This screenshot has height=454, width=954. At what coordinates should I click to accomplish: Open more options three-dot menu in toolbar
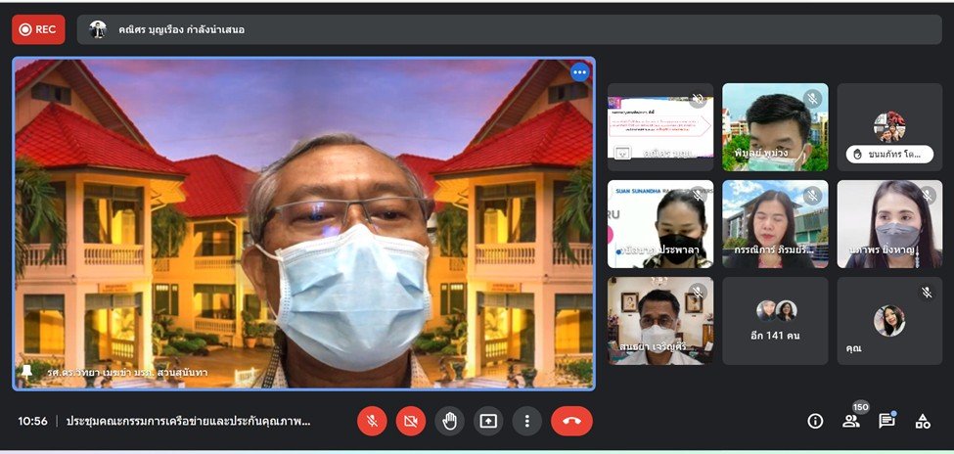pos(526,421)
